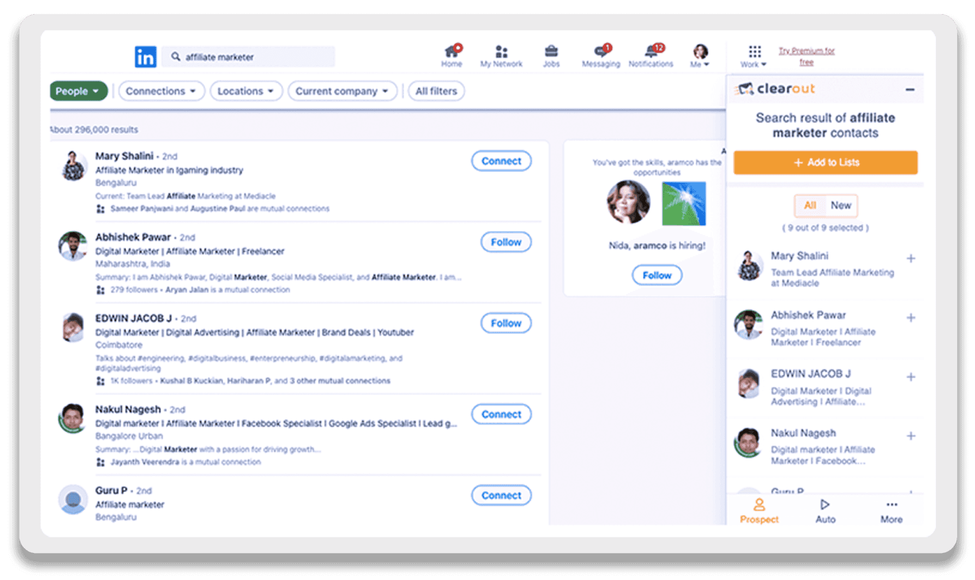
Task: Open the Jobs briefcase icon
Action: pos(551,56)
